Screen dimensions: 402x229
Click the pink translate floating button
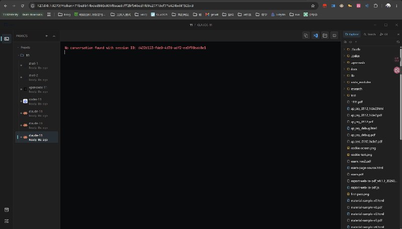pyautogui.click(x=397, y=70)
